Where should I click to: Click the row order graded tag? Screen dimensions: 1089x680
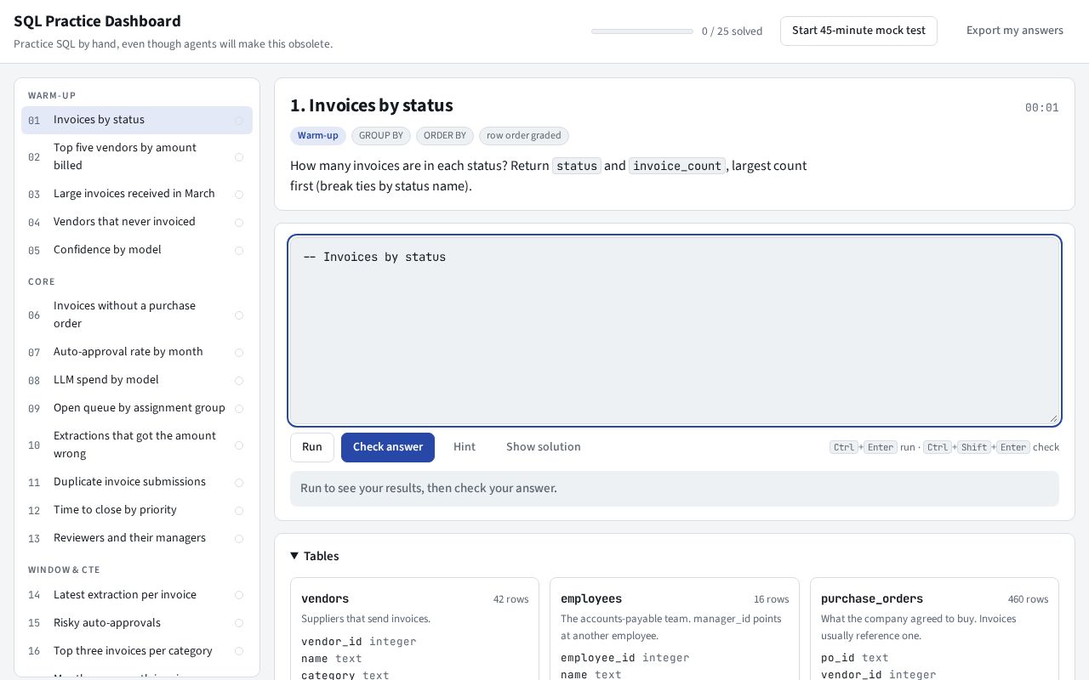(524, 136)
